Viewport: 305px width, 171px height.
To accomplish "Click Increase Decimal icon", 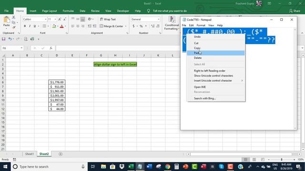I will (153, 26).
